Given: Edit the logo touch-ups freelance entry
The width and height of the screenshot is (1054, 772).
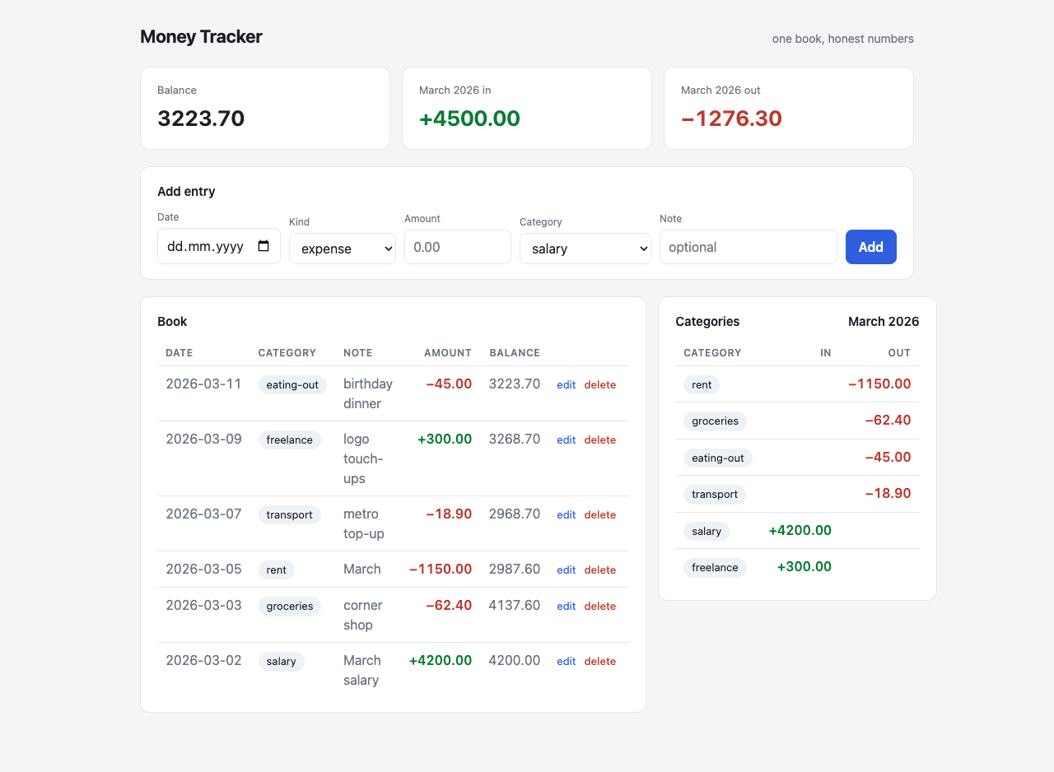Looking at the screenshot, I should click(x=567, y=439).
